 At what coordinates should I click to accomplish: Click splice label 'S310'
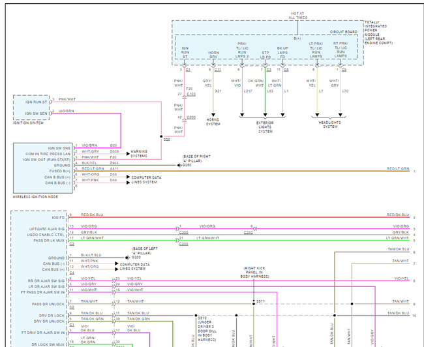pos(202,318)
